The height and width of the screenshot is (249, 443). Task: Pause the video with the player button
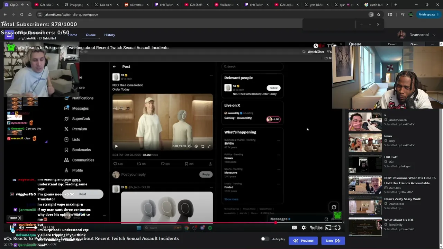tap(12, 228)
